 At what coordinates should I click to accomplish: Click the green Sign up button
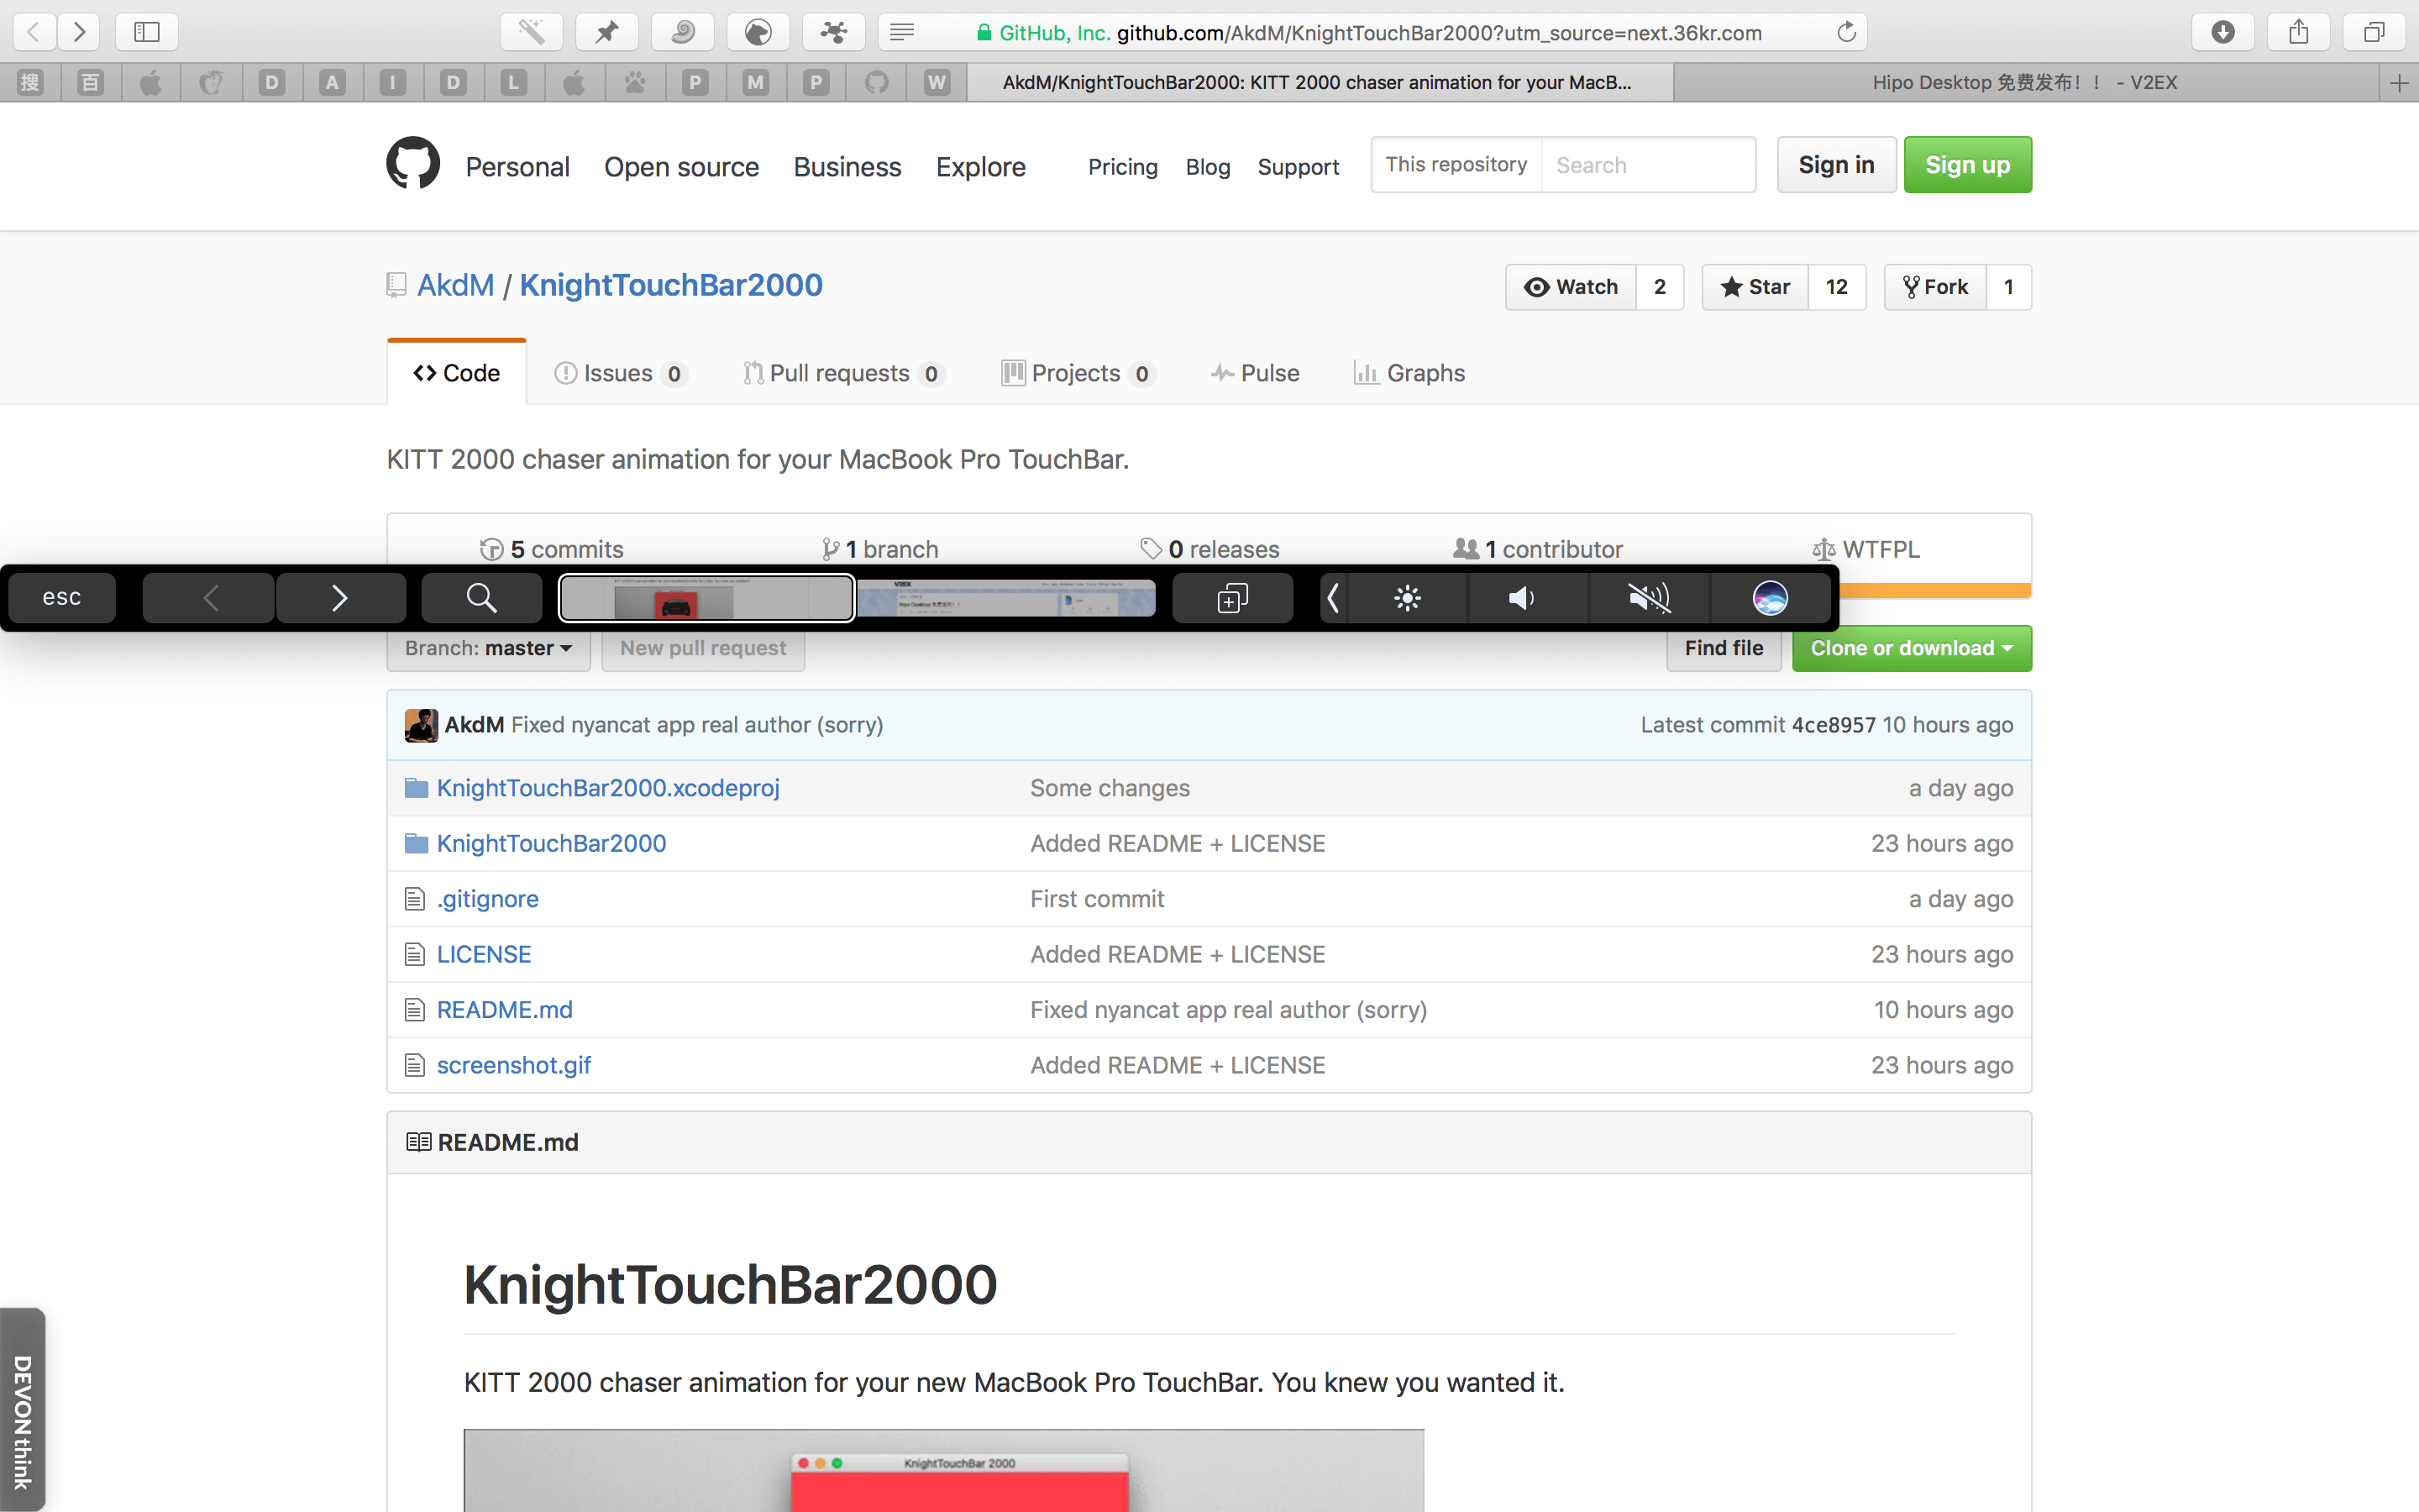(x=1967, y=165)
